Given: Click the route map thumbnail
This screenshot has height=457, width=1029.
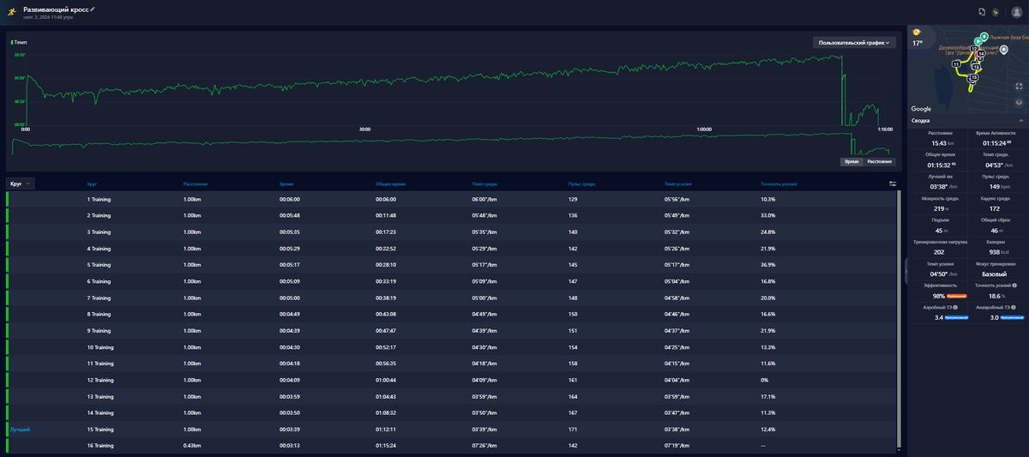Looking at the screenshot, I should 967,70.
